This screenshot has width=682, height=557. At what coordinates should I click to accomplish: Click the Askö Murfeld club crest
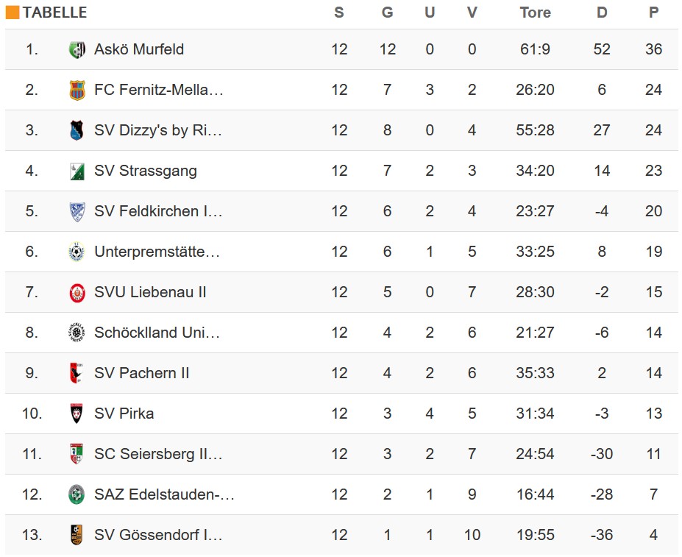pyautogui.click(x=77, y=50)
